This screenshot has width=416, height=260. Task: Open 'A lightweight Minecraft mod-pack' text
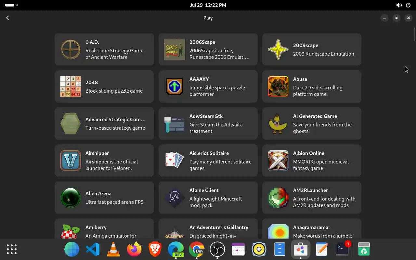(x=215, y=202)
